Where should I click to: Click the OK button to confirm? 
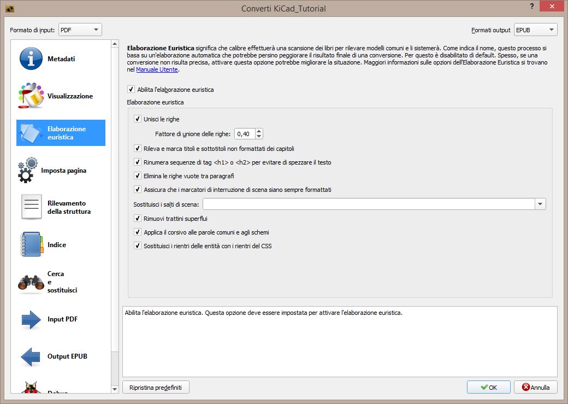tap(488, 387)
